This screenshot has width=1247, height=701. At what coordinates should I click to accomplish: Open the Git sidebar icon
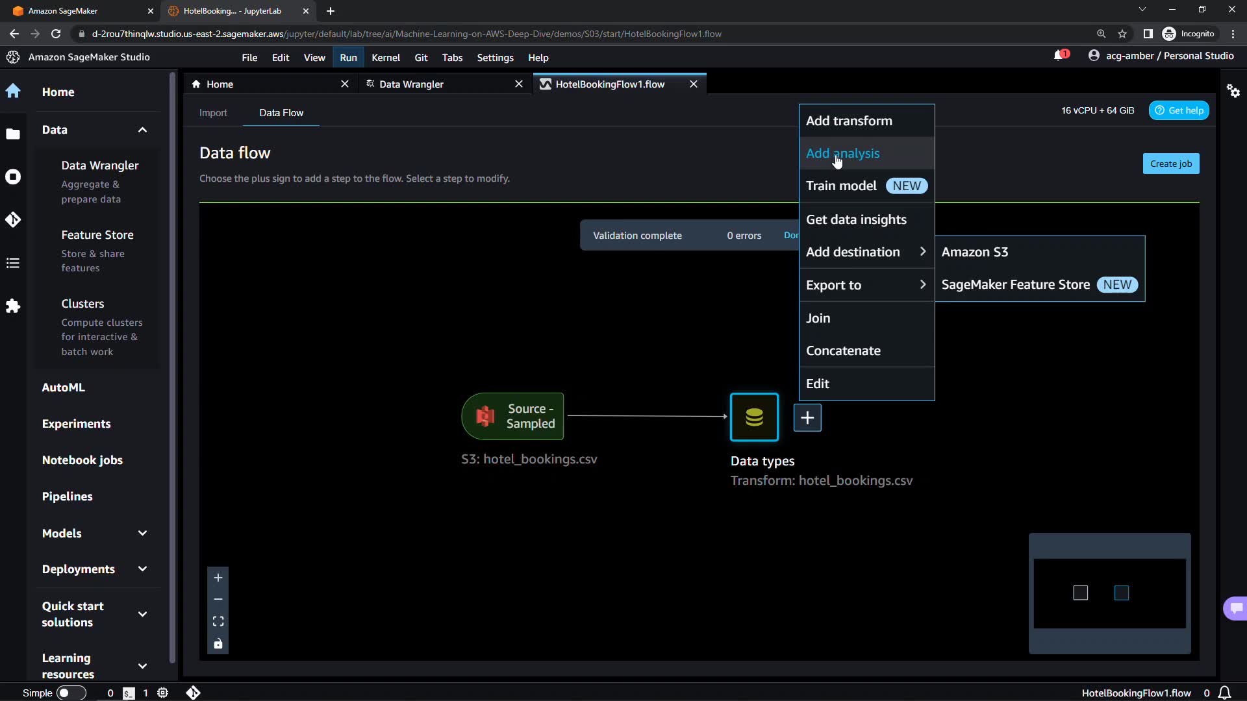[13, 220]
